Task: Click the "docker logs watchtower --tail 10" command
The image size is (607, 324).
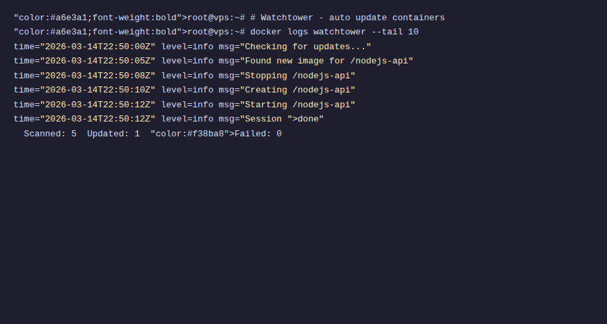Action: pyautogui.click(x=335, y=32)
